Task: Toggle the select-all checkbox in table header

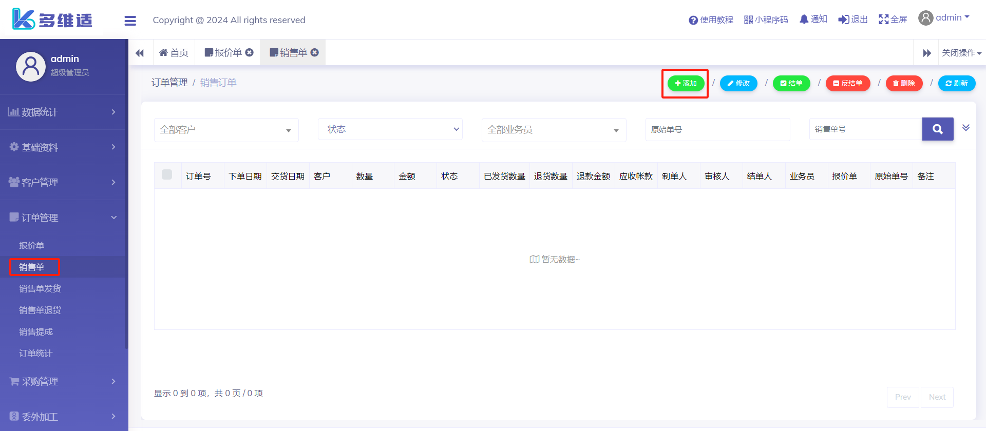Action: (x=167, y=174)
